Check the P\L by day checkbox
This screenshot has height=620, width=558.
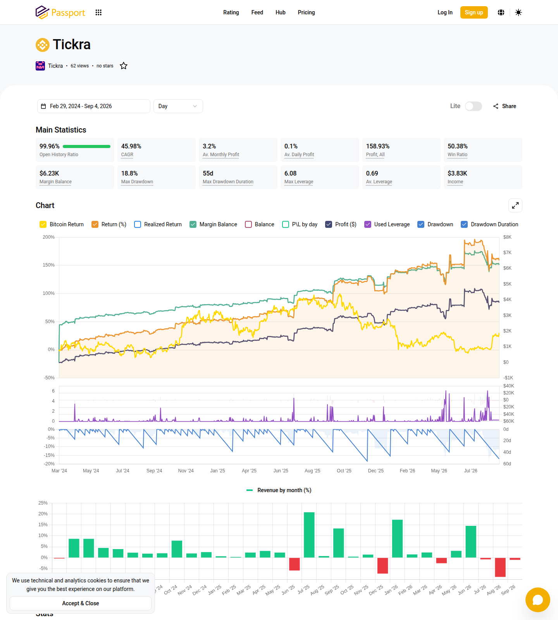point(286,224)
